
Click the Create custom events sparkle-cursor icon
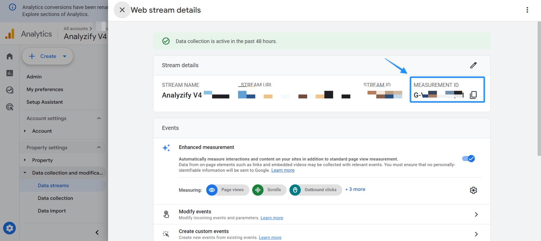[x=166, y=234]
